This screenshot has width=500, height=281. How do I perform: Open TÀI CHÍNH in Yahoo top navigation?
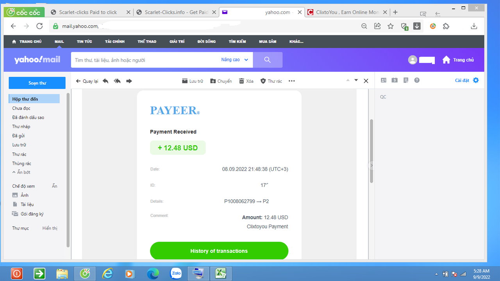(115, 41)
